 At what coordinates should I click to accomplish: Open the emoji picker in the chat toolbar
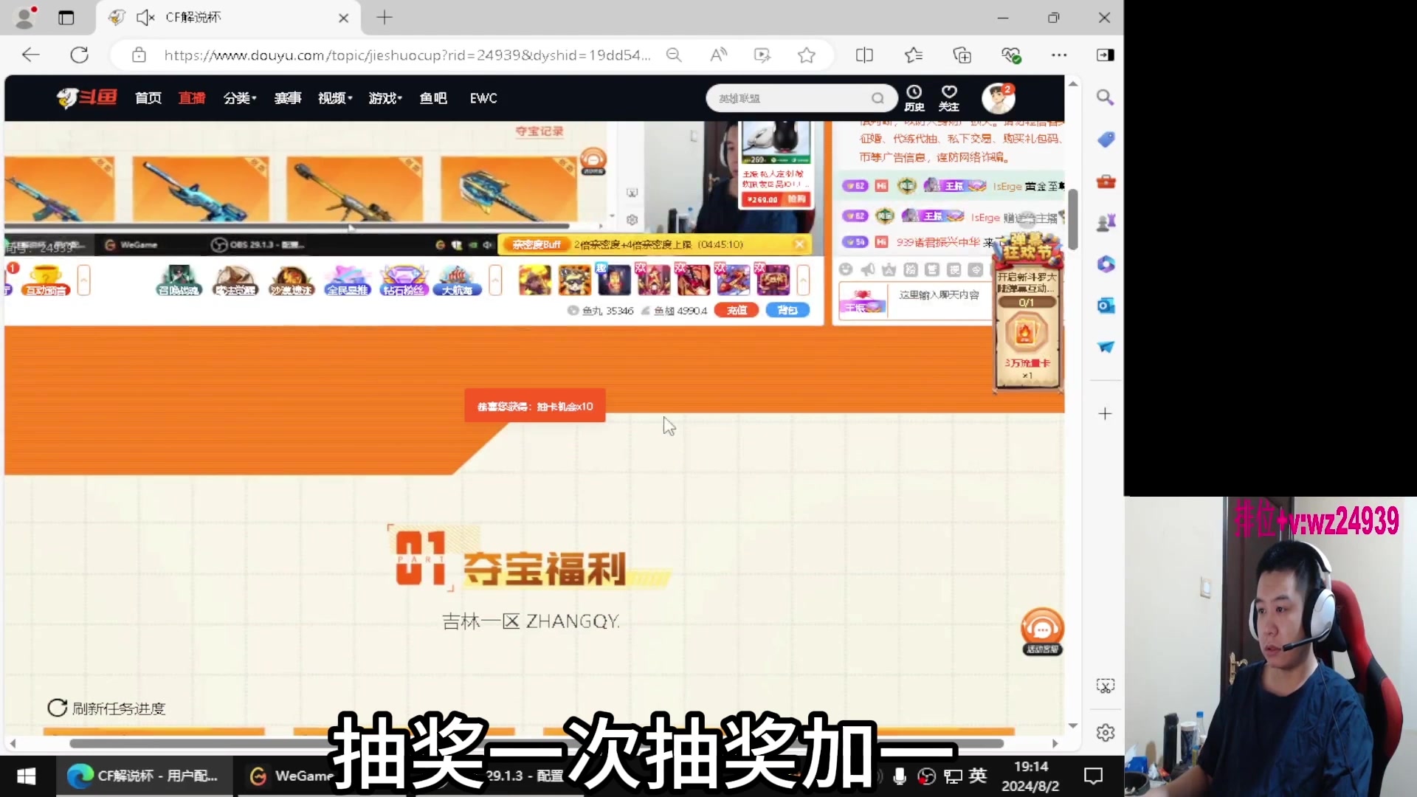click(x=846, y=269)
